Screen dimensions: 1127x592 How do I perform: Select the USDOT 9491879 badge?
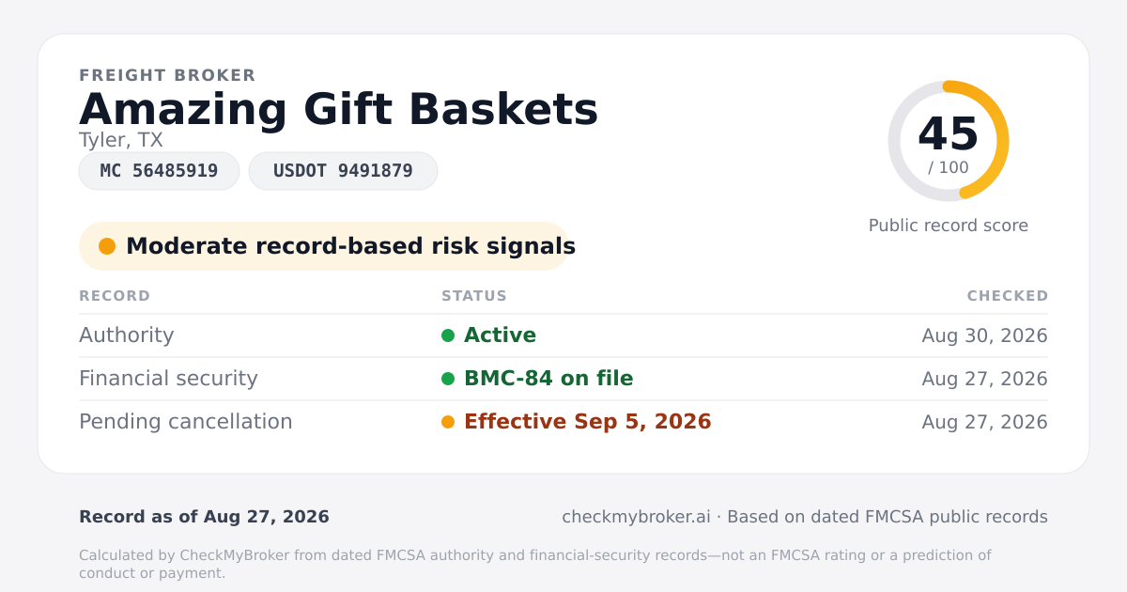[343, 171]
